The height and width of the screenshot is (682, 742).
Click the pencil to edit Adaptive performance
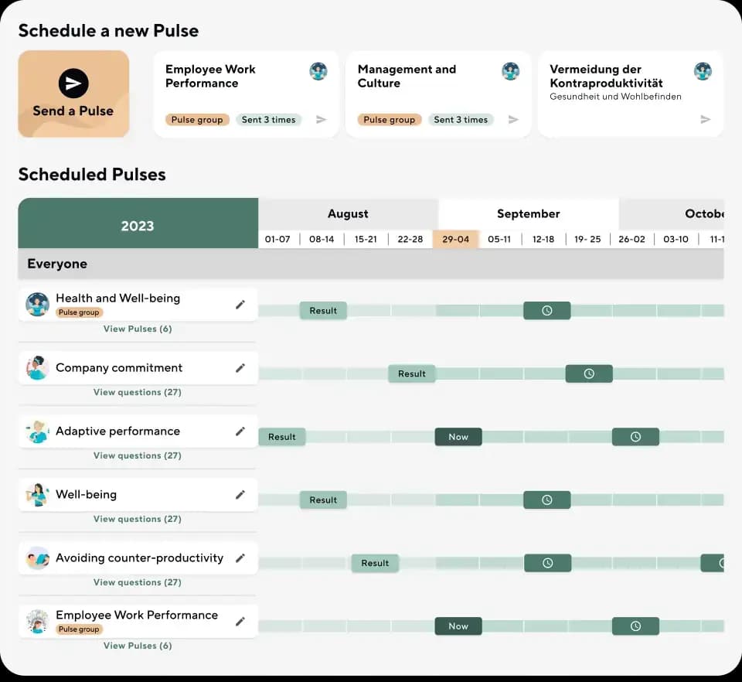[x=240, y=431]
